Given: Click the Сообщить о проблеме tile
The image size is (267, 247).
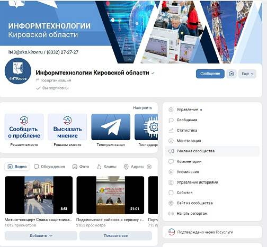Looking at the screenshot, I should [24, 127].
